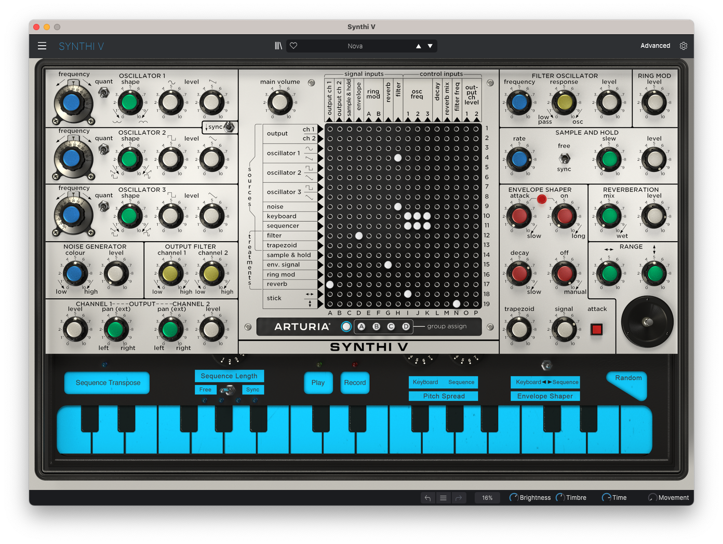Favorite the preset with heart icon
Screen dimensions: 723x544
pyautogui.click(x=293, y=46)
